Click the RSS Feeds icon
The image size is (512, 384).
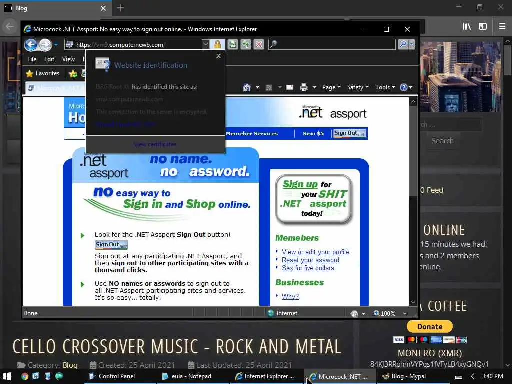pos(269,87)
